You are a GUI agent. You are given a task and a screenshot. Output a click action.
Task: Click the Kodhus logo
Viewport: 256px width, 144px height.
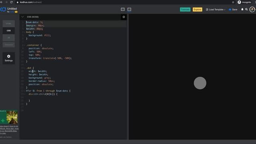(x=3, y=10)
